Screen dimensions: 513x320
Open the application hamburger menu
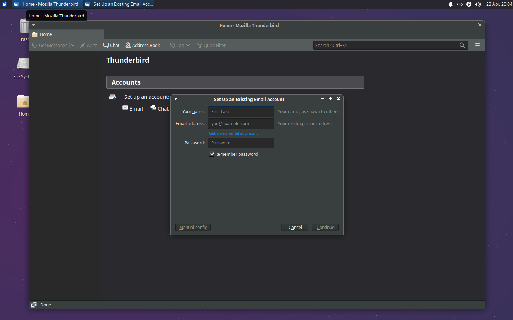pos(477,45)
